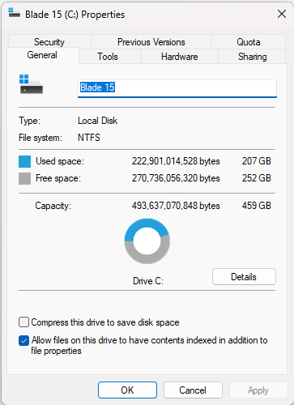The height and width of the screenshot is (405, 294).
Task: Click the blue Used space color swatch
Action: [24, 161]
